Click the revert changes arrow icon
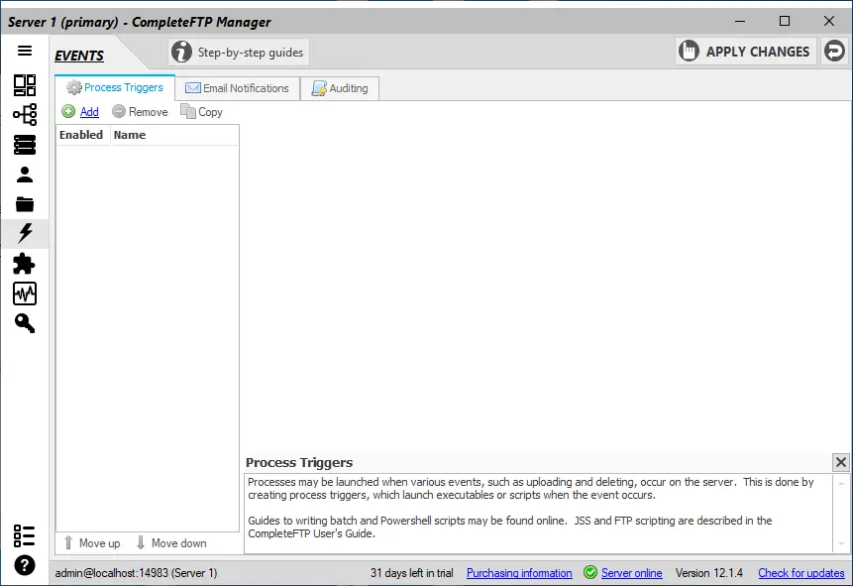The width and height of the screenshot is (853, 586). [x=834, y=52]
